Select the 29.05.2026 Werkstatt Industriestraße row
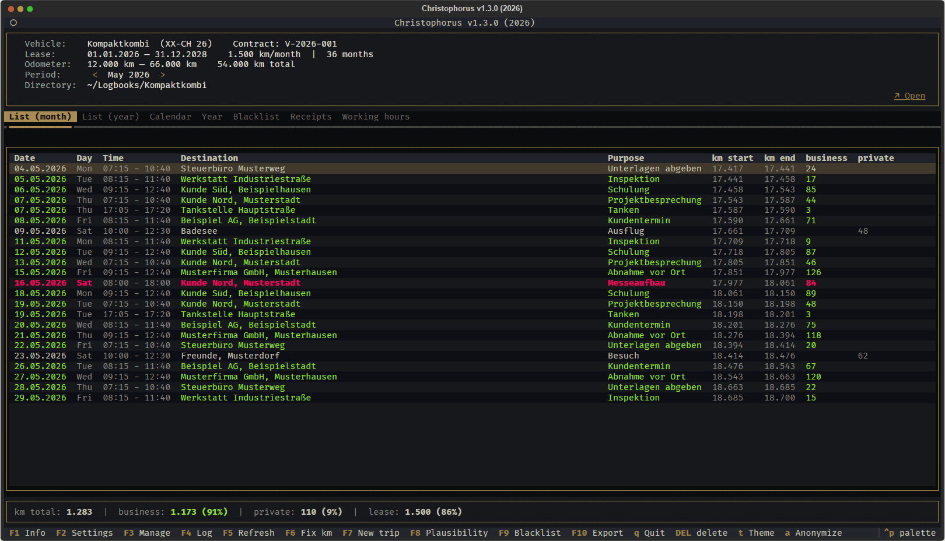This screenshot has height=541, width=945. pos(473,398)
